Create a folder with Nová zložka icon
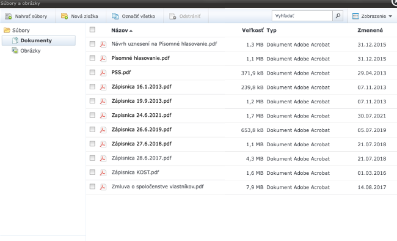The image size is (397, 241). coord(64,17)
